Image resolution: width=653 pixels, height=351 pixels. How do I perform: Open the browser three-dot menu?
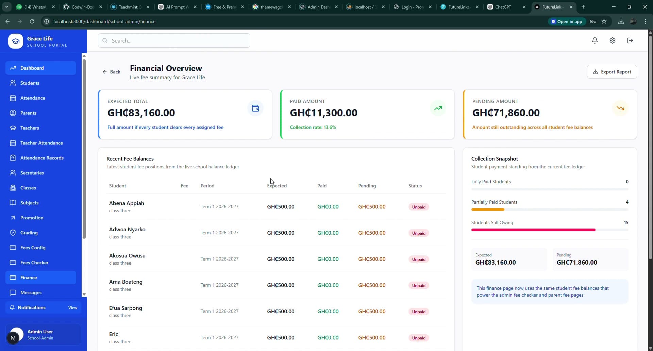pyautogui.click(x=646, y=21)
